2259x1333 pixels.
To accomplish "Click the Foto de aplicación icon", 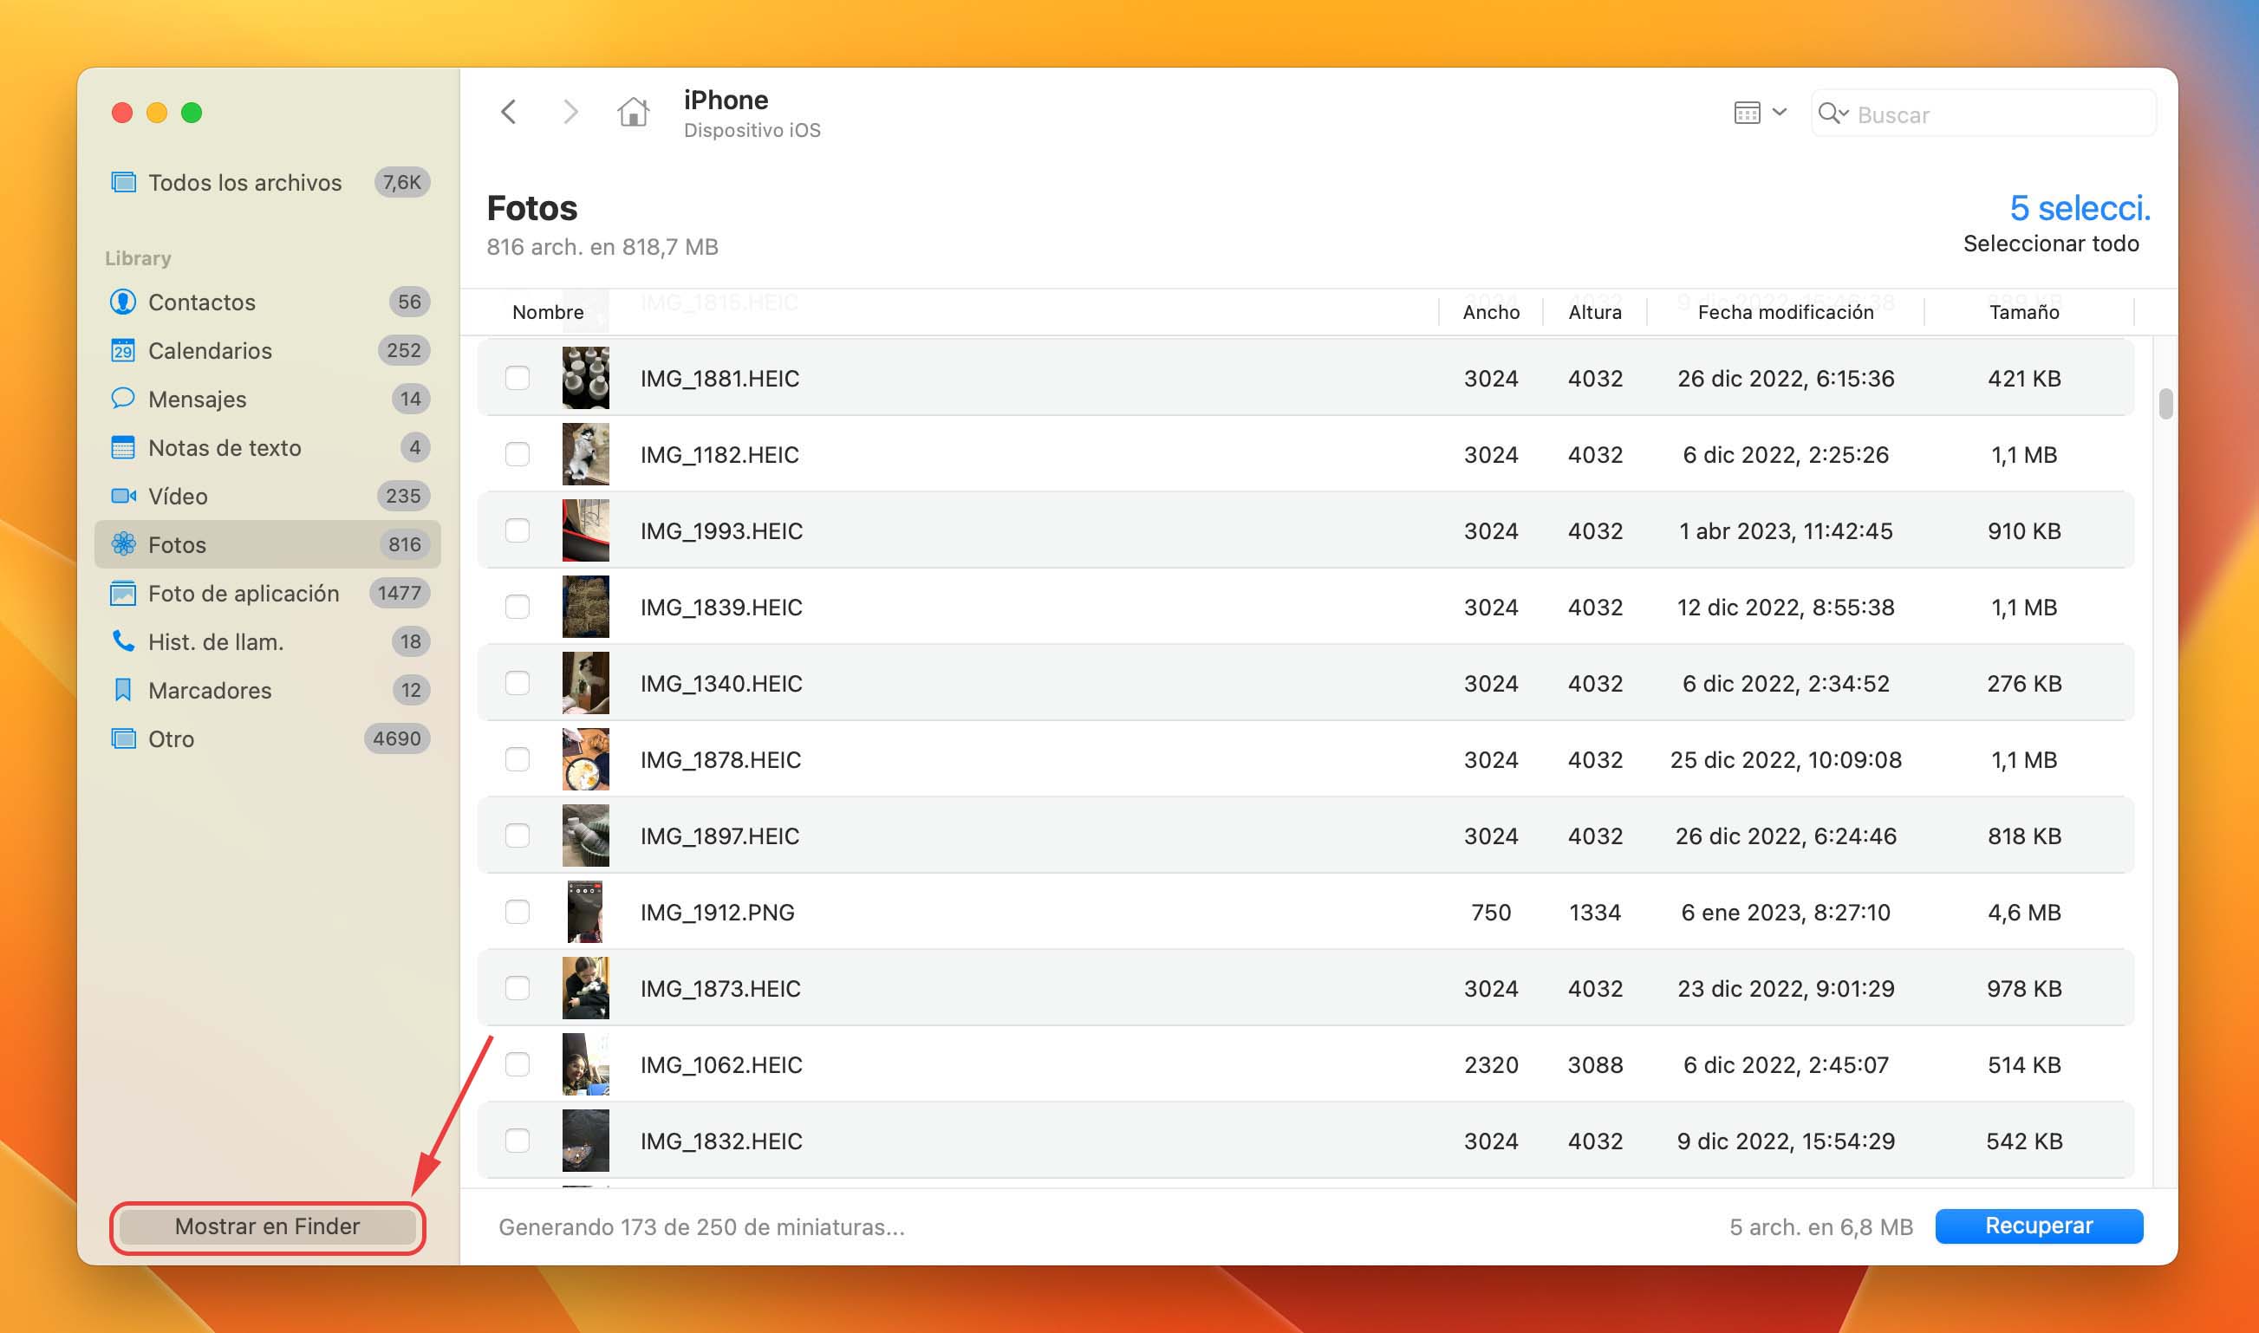I will [123, 593].
